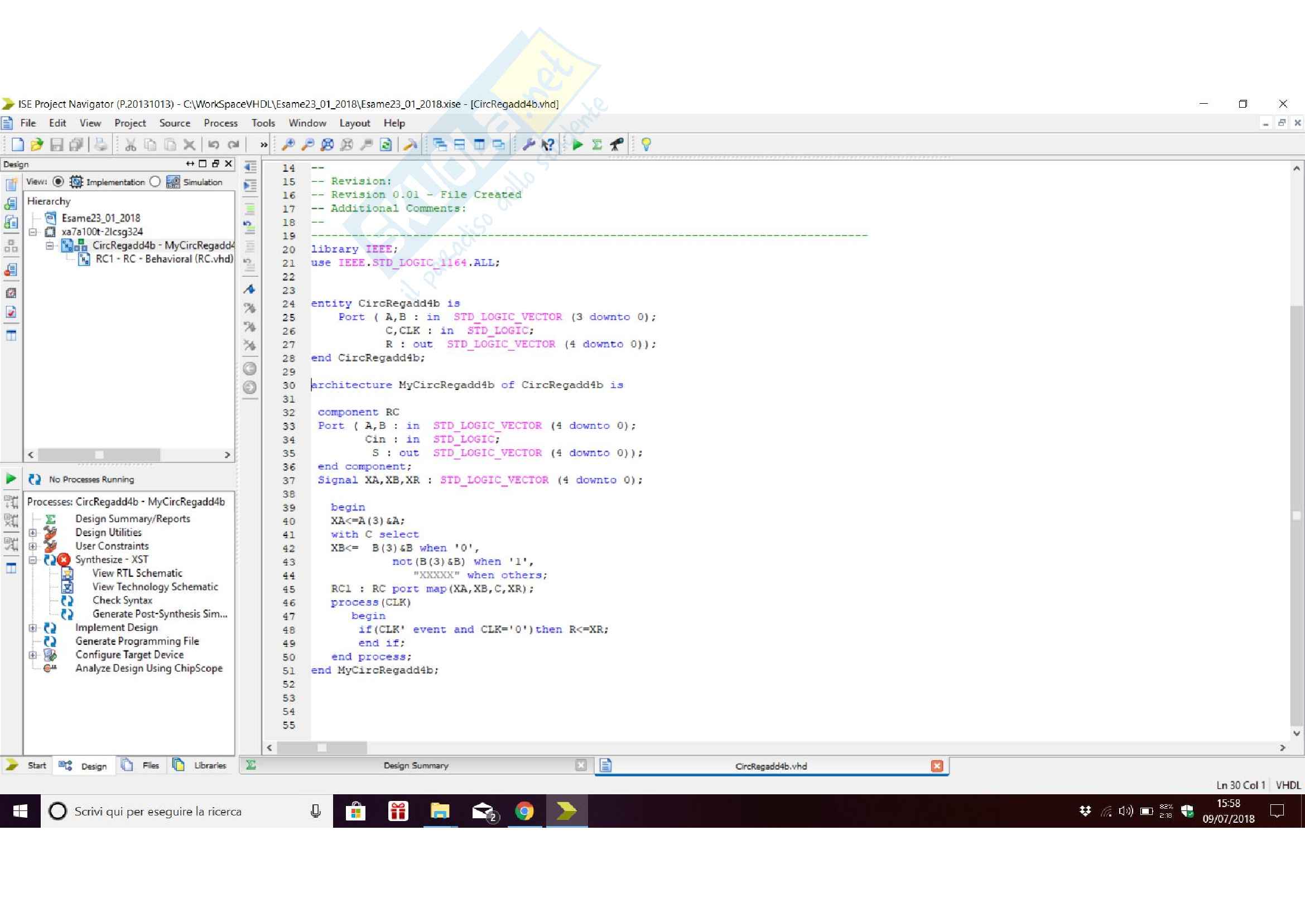Select the Simulation view radio button
This screenshot has width=1305, height=922.
[155, 182]
